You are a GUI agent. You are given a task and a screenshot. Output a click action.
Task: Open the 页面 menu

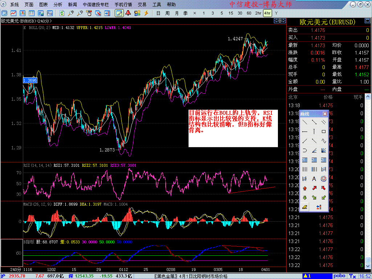29,4
